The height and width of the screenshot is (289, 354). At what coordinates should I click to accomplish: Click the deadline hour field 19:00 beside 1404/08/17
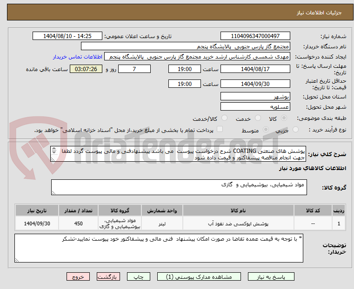185,69
